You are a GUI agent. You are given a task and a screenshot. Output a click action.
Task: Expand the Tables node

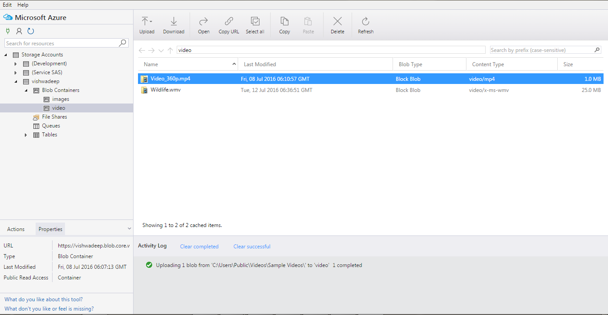(26, 135)
